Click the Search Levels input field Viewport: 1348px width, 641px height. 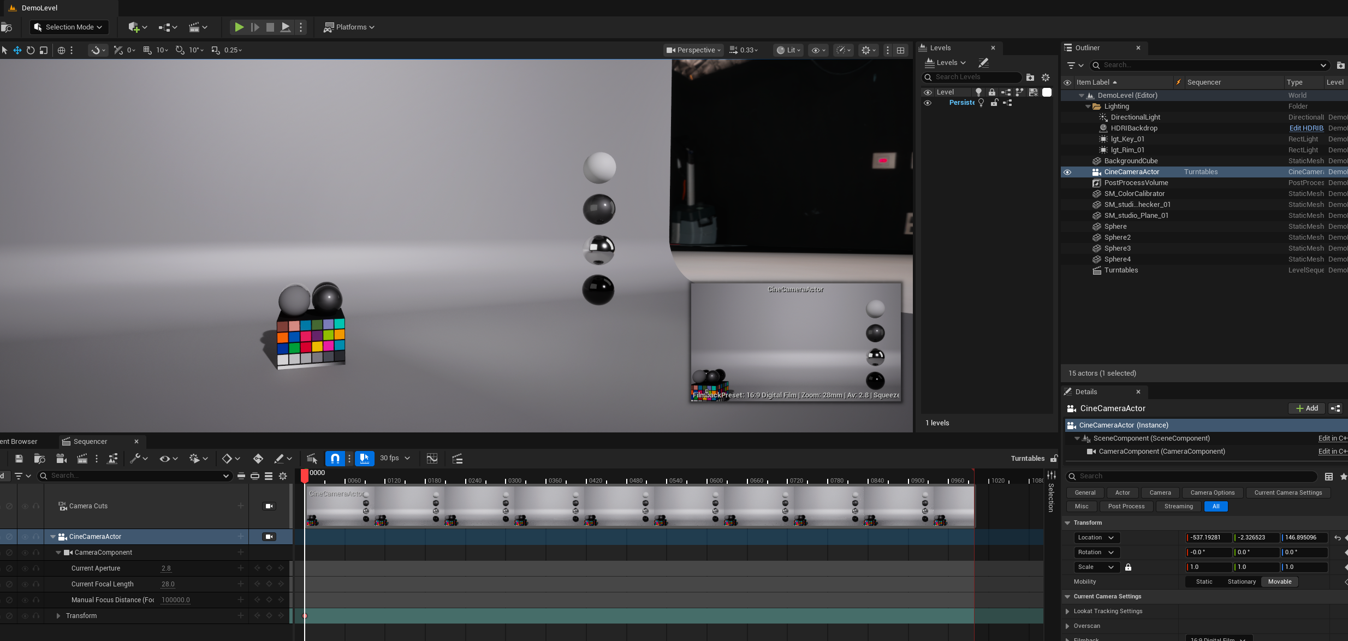972,77
